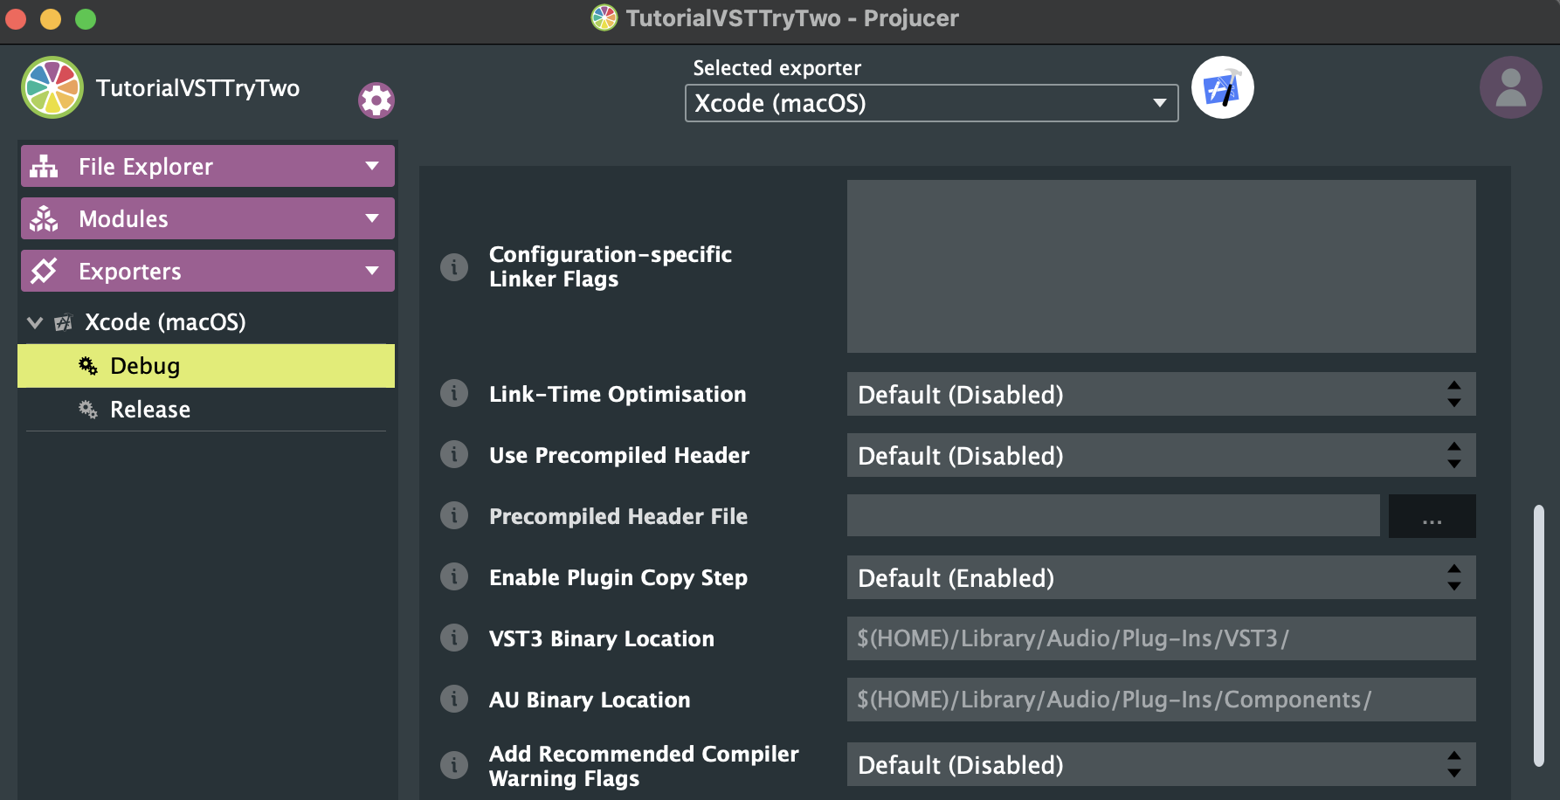Screen dimensions: 1560x800
Task: Click info icon beside Use Precompiled Header
Action: click(x=454, y=455)
